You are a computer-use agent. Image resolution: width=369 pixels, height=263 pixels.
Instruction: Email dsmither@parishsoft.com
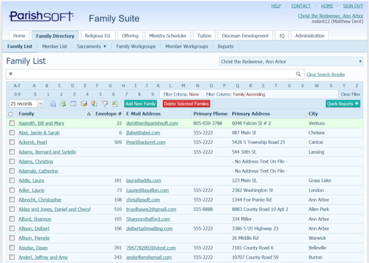pos(152,123)
